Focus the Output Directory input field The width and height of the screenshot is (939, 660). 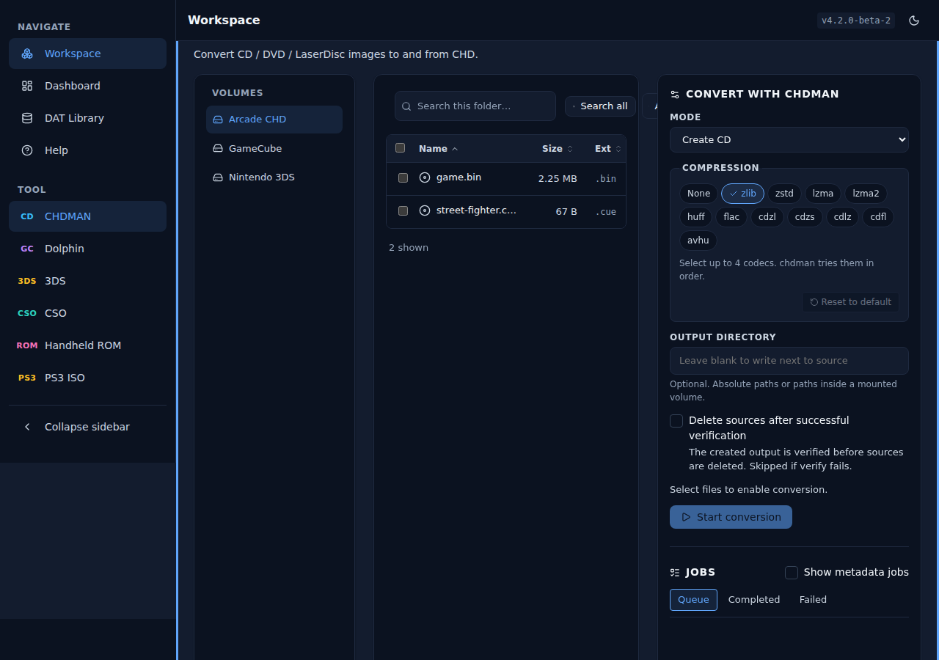[x=789, y=361]
